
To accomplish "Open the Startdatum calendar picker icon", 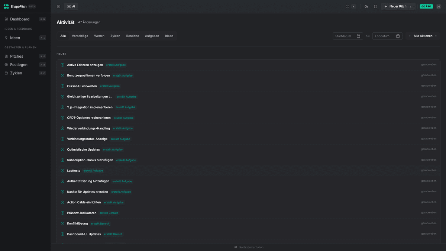I will 358,36.
